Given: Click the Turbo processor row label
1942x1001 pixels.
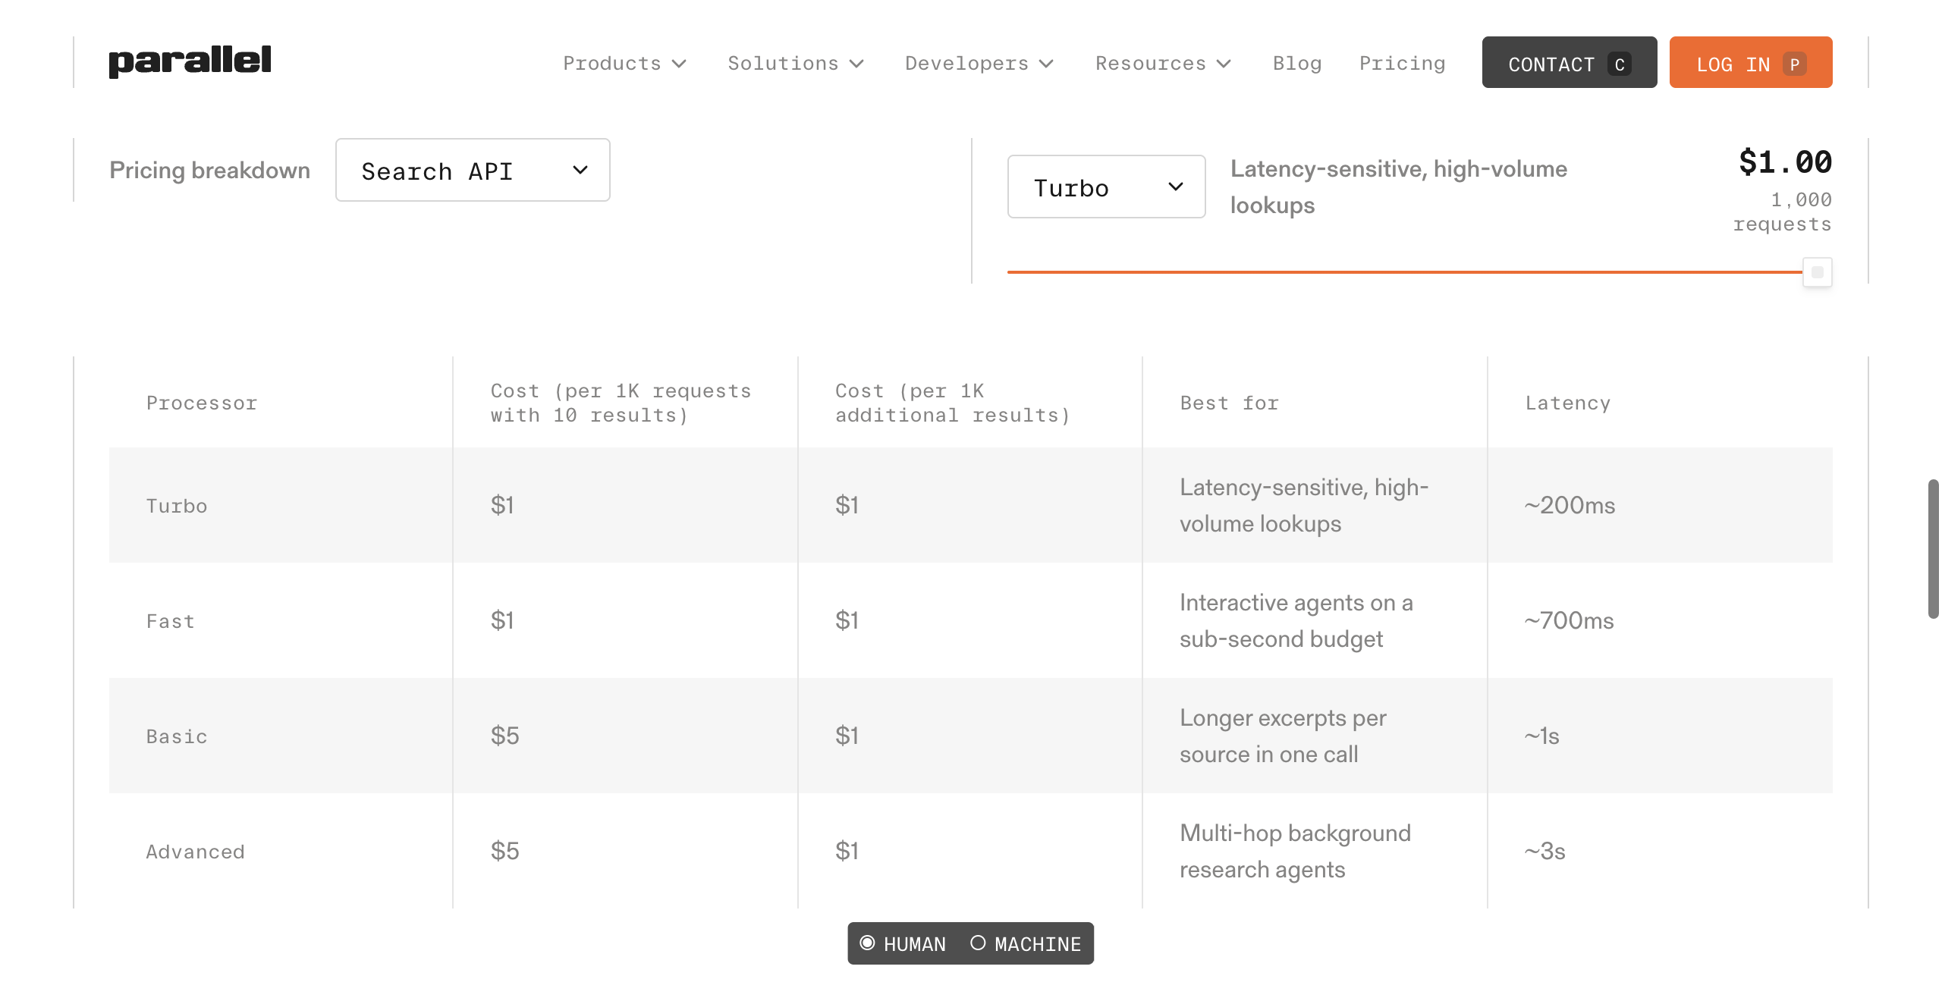Looking at the screenshot, I should click(x=176, y=506).
